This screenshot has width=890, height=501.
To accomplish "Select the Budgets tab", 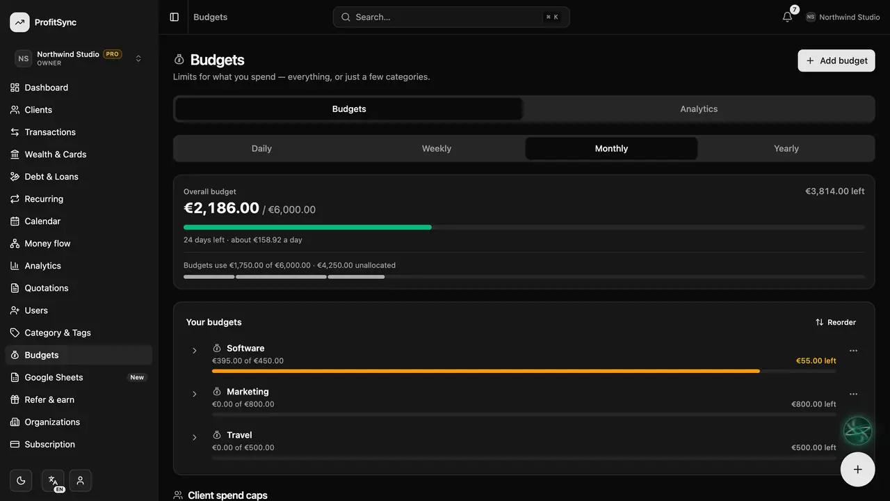I will tap(349, 109).
